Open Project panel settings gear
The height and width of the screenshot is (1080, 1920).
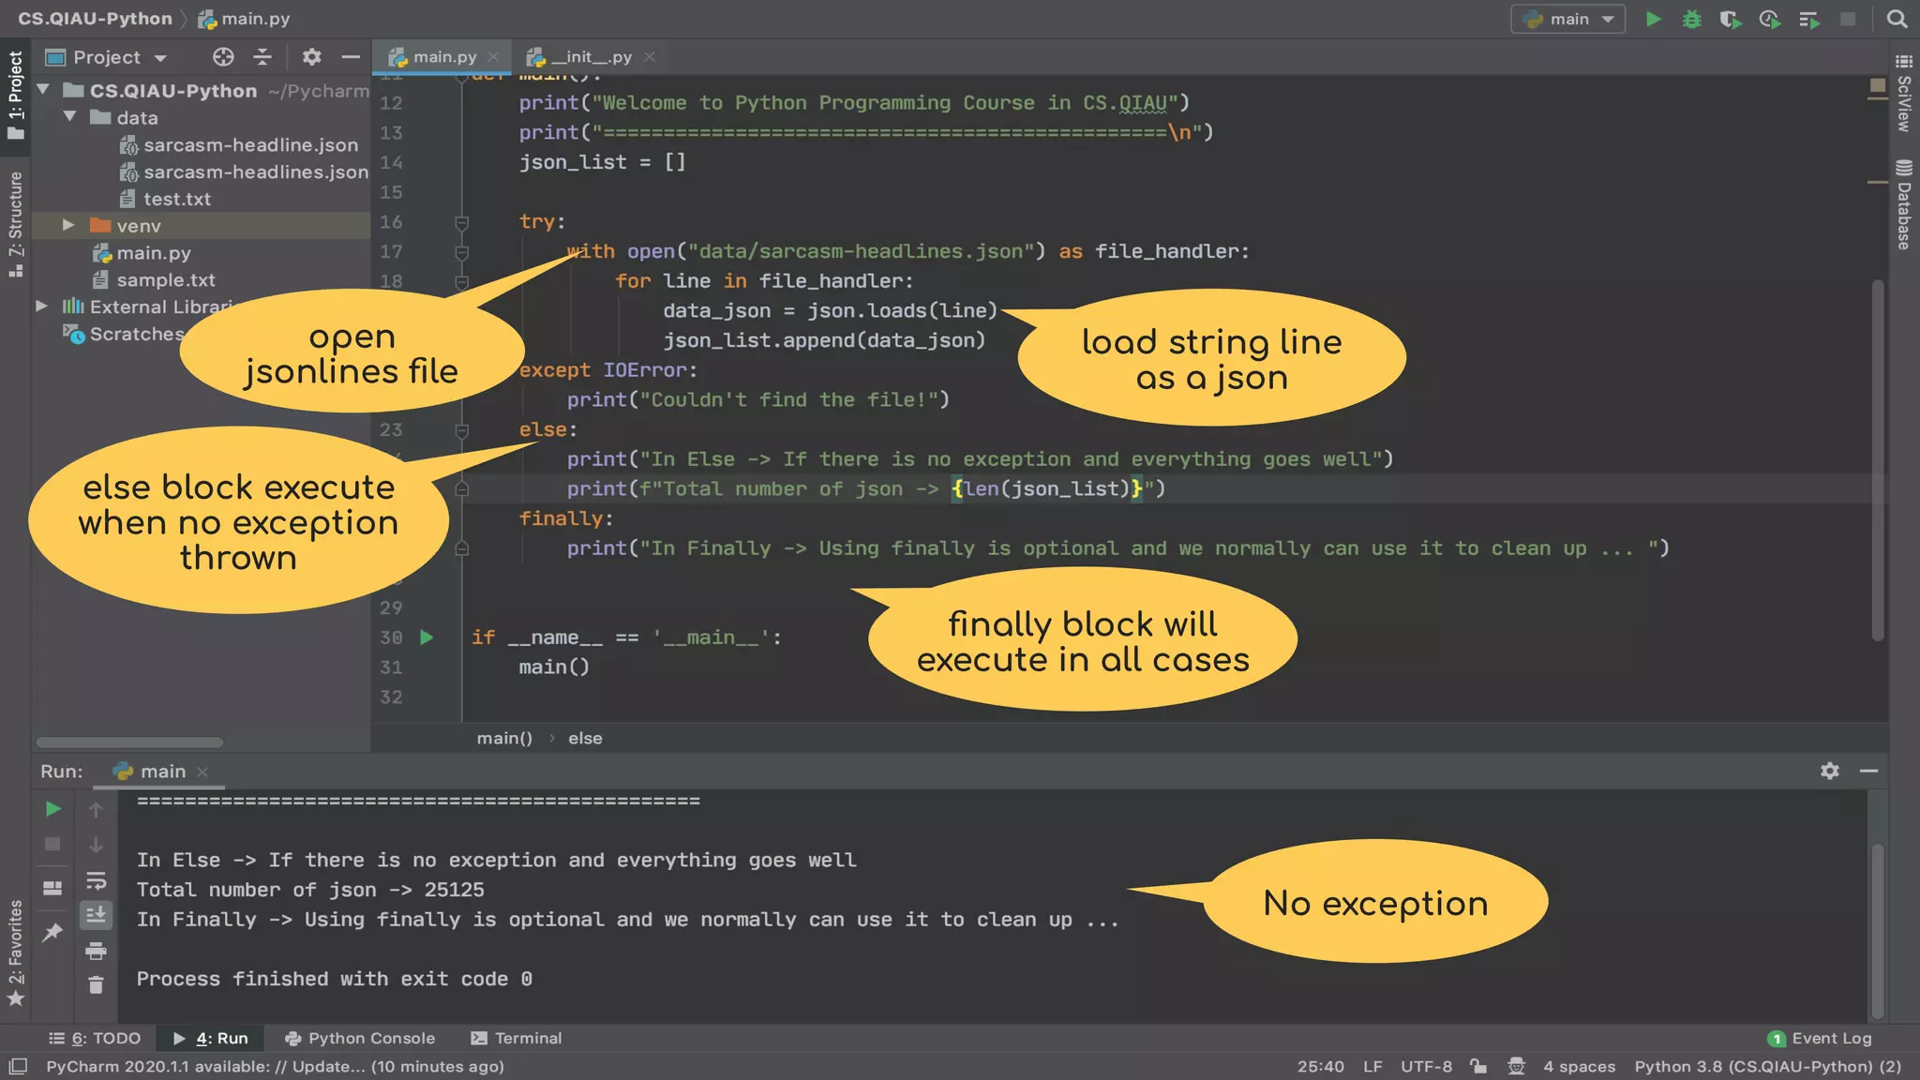coord(312,57)
